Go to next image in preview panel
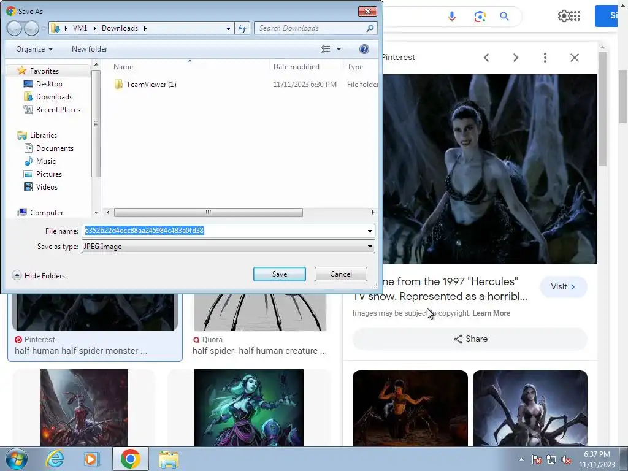Screen dimensions: 628x471 (516, 58)
